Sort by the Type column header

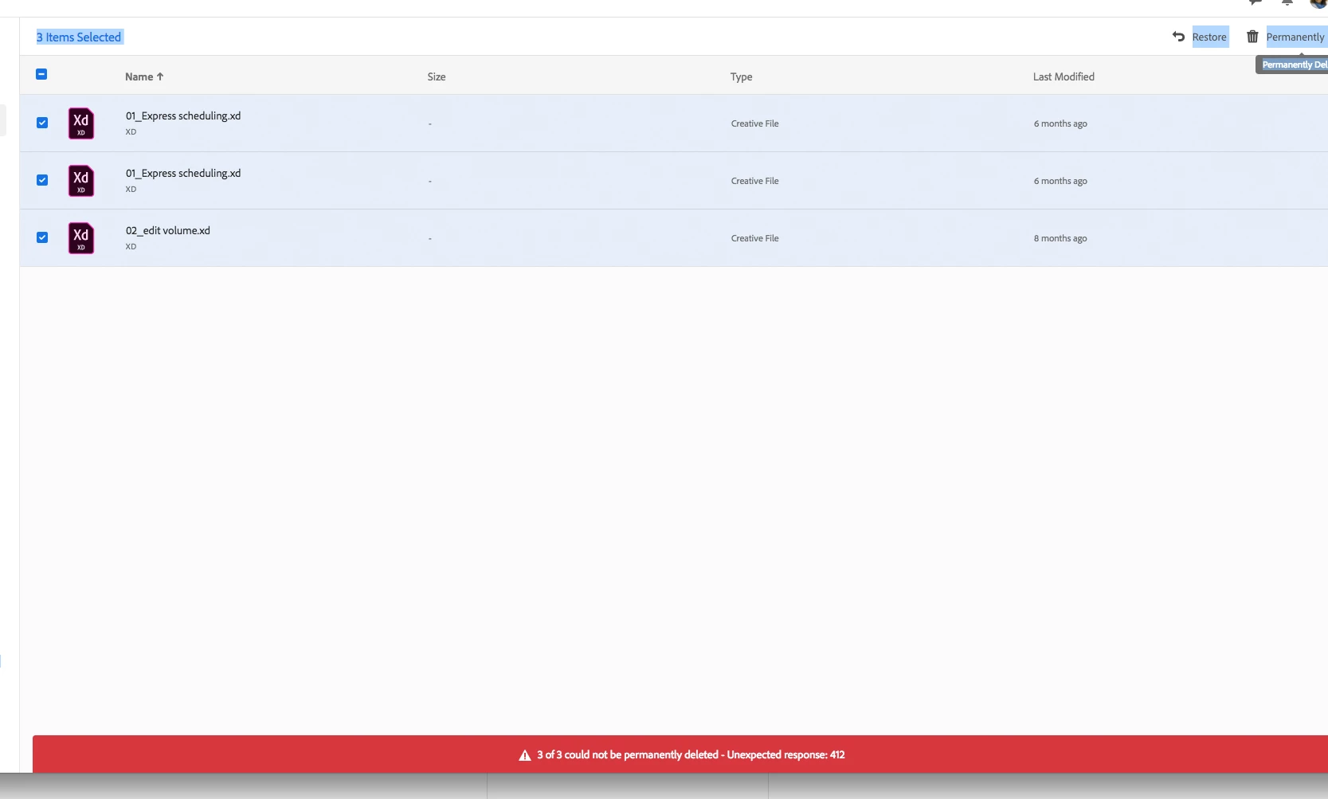click(741, 76)
